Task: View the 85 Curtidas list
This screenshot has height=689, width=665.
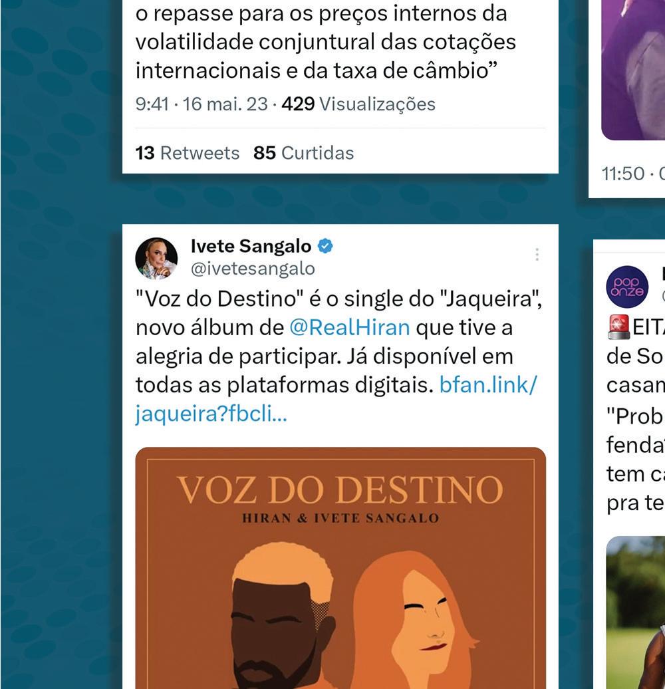Action: tap(303, 153)
